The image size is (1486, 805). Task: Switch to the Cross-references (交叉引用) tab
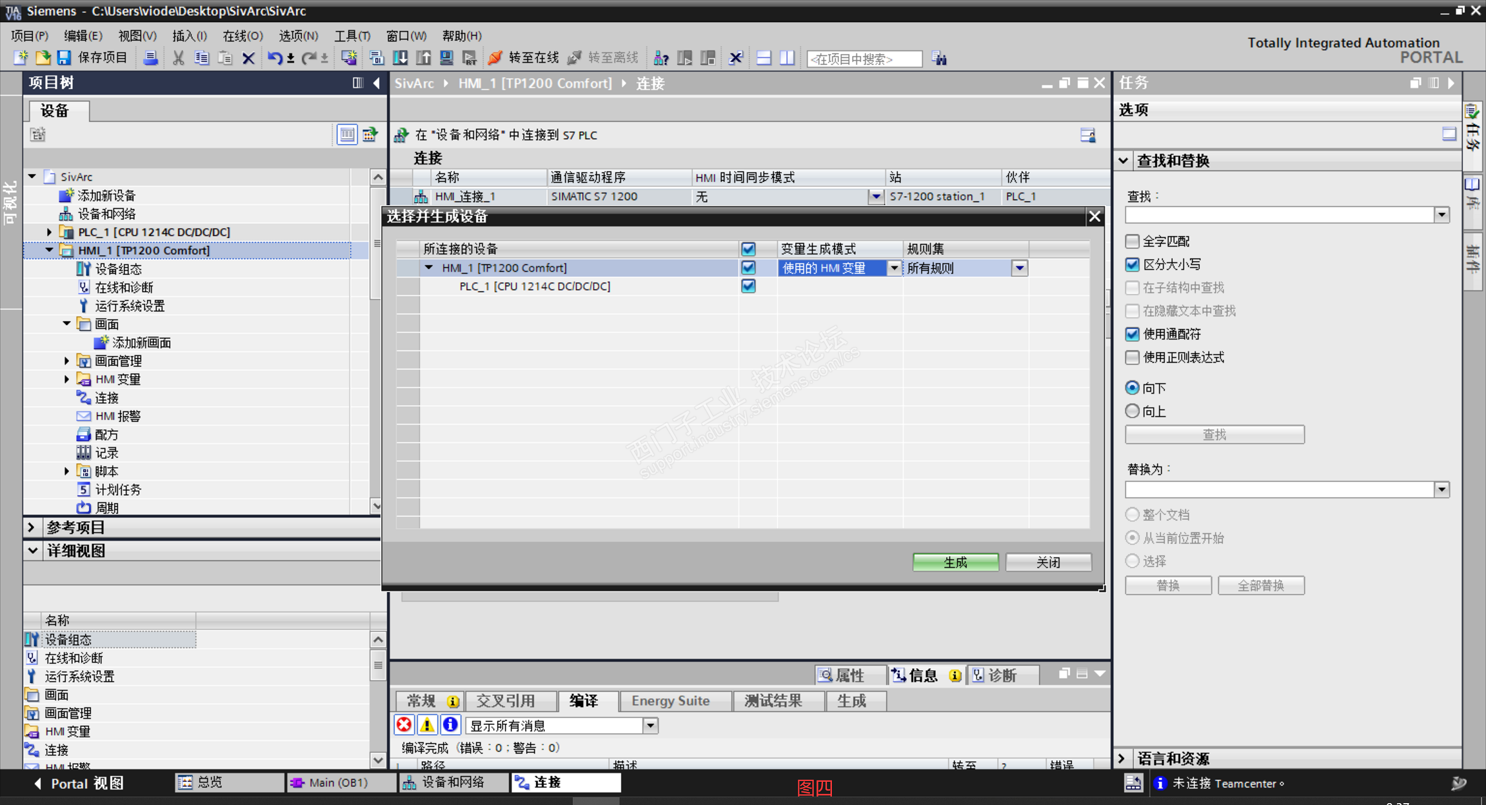(x=506, y=701)
